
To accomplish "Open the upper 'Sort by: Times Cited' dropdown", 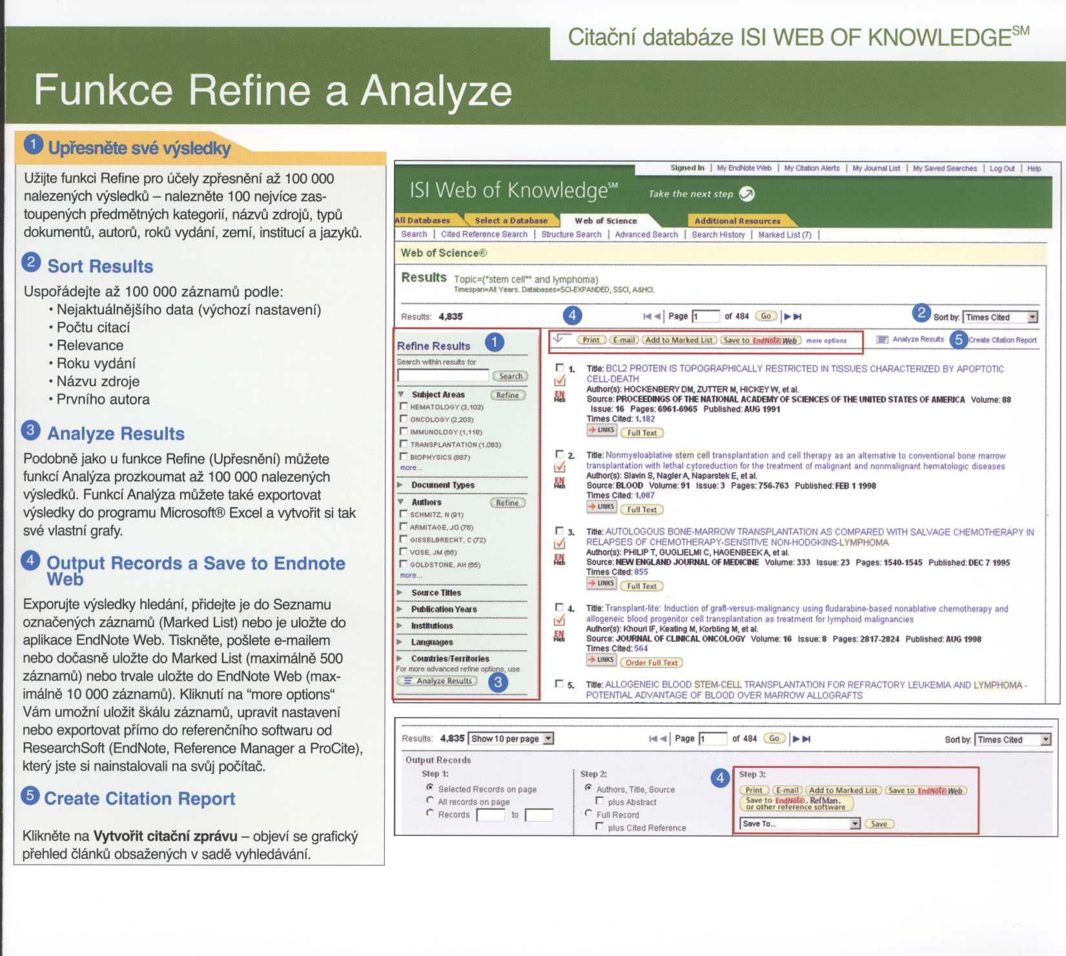I will pos(1000,317).
